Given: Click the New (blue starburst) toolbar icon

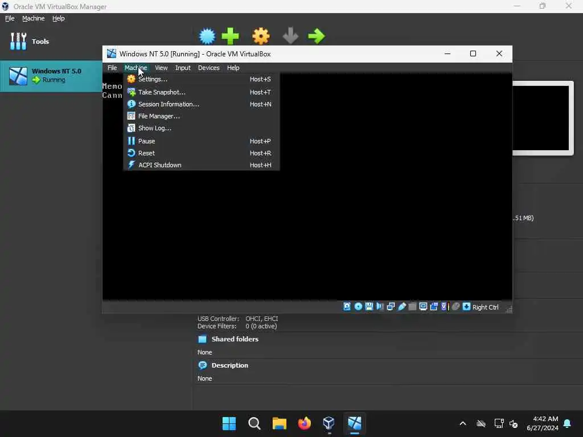Looking at the screenshot, I should (x=207, y=36).
